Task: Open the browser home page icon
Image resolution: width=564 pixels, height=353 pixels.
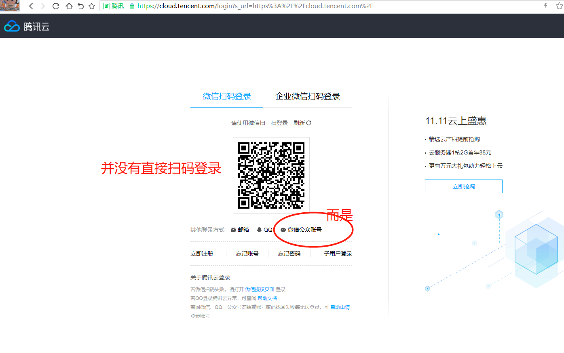Action: coord(69,6)
